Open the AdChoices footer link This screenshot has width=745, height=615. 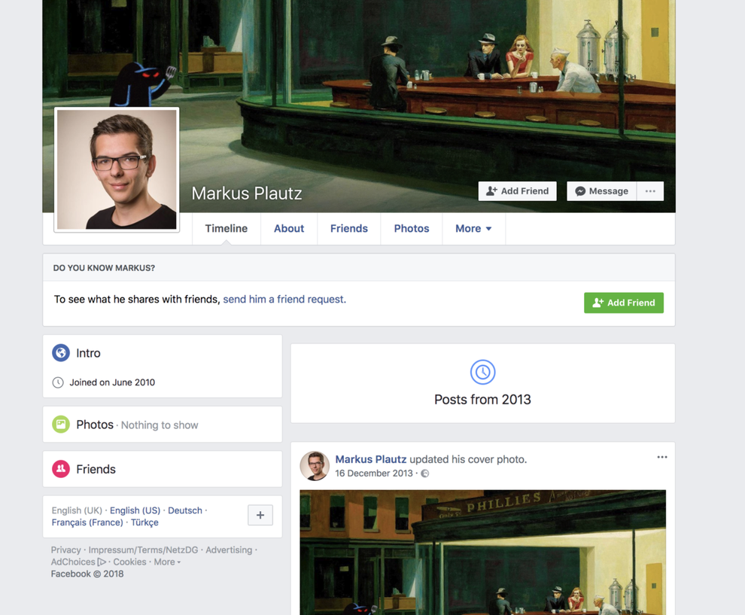click(x=73, y=562)
